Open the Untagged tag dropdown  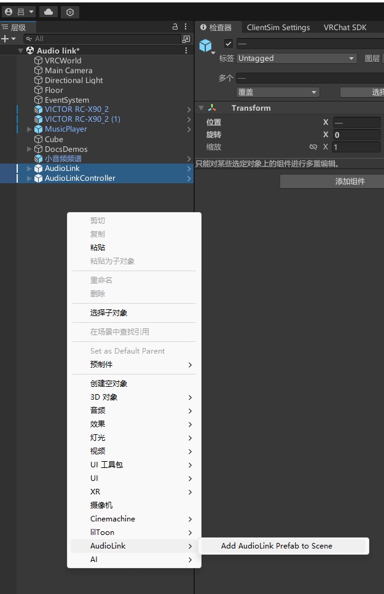[x=297, y=58]
